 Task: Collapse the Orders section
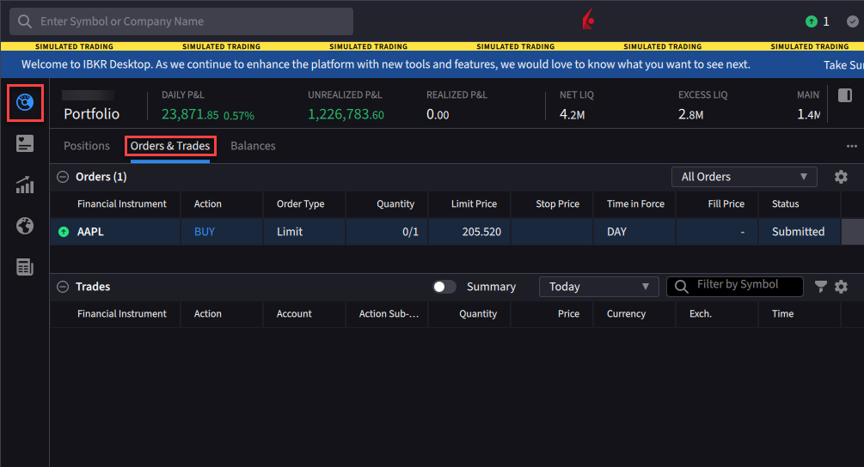tap(63, 177)
